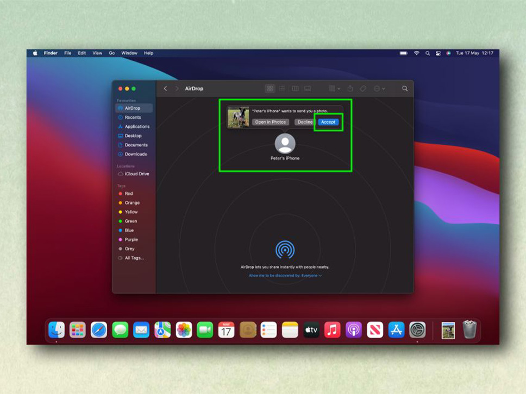The height and width of the screenshot is (394, 526).
Task: Open the Edit menu
Action: pyautogui.click(x=82, y=53)
